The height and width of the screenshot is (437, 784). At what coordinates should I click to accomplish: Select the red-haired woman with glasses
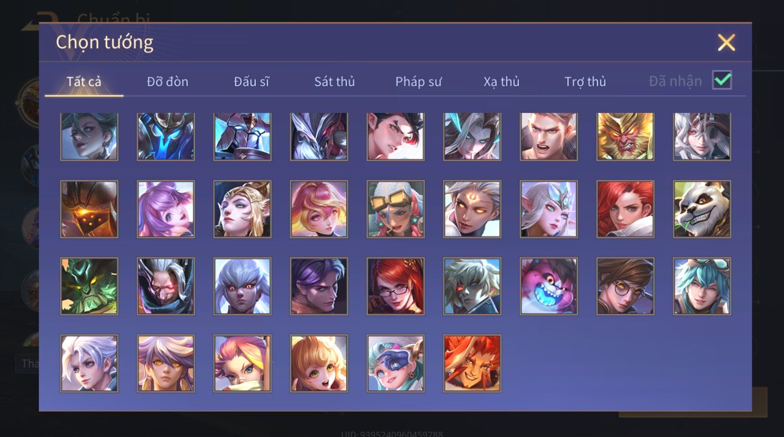[x=395, y=286]
